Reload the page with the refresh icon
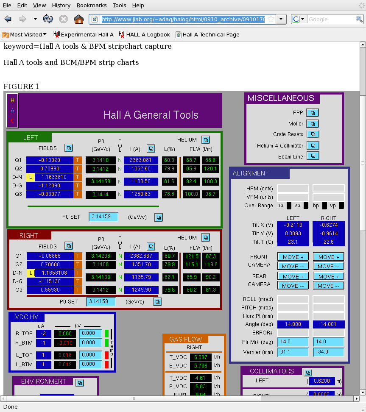 click(x=48, y=19)
